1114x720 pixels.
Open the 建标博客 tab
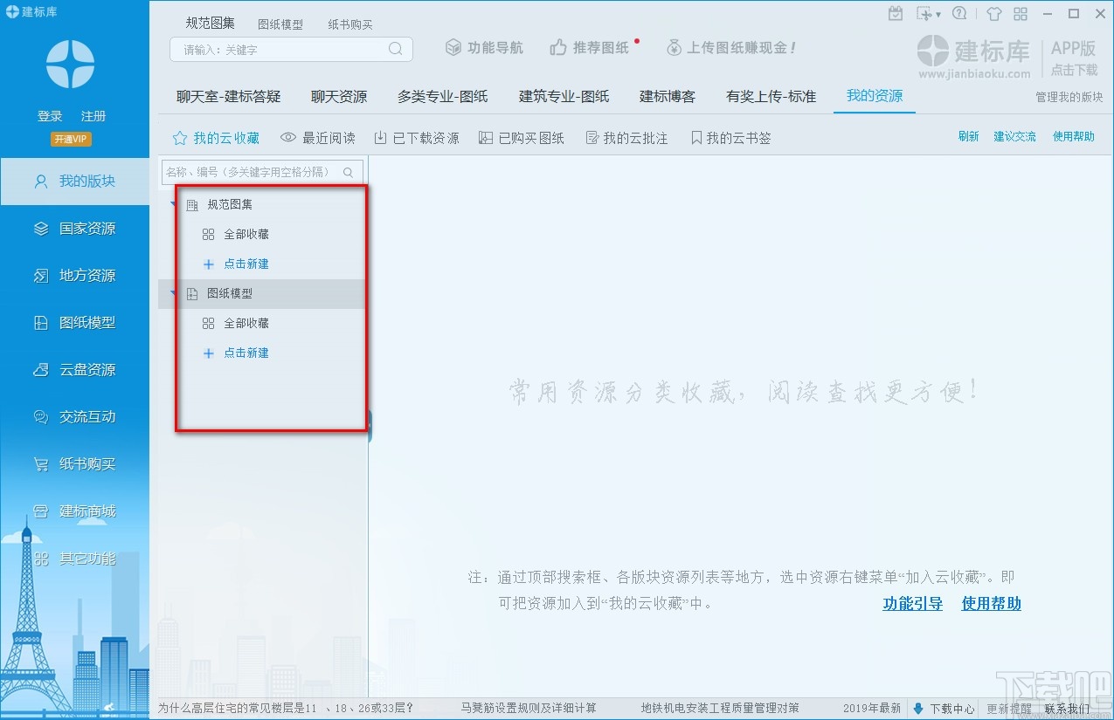click(667, 97)
